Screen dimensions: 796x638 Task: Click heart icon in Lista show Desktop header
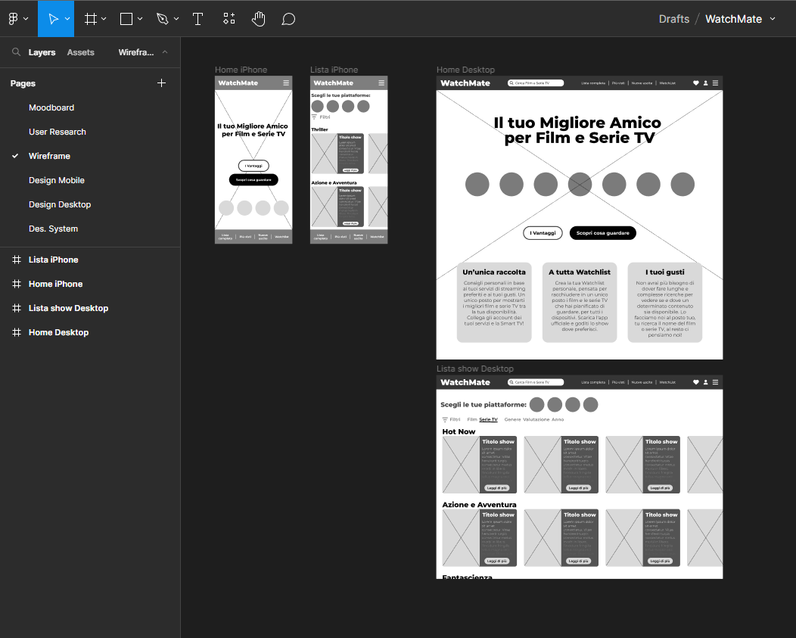(696, 382)
